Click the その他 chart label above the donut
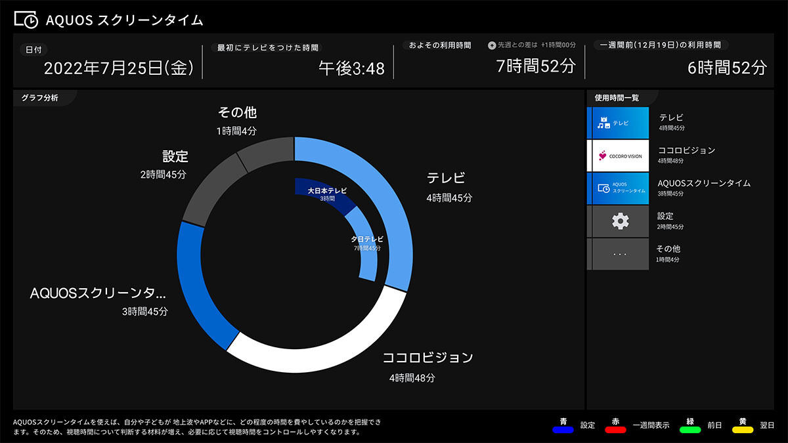The image size is (788, 443). 237,113
